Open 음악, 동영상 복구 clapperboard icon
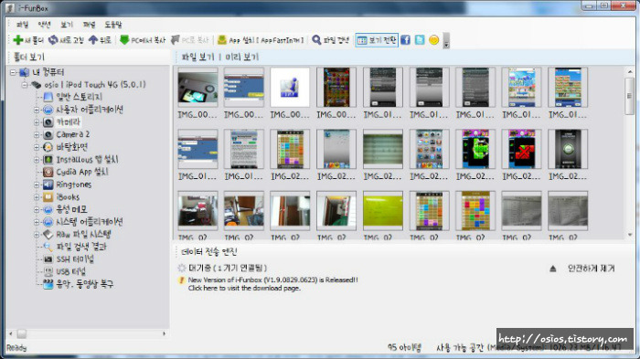Image resolution: width=640 pixels, height=359 pixels. pyautogui.click(x=48, y=284)
